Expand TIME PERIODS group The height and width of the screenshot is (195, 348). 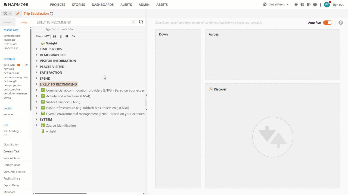click(x=37, y=49)
